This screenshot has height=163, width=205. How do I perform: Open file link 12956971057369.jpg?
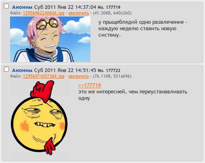tap(43, 76)
